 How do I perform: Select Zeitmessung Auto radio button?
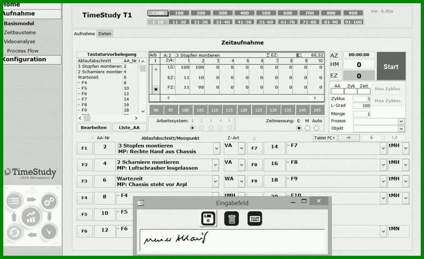click(x=316, y=128)
